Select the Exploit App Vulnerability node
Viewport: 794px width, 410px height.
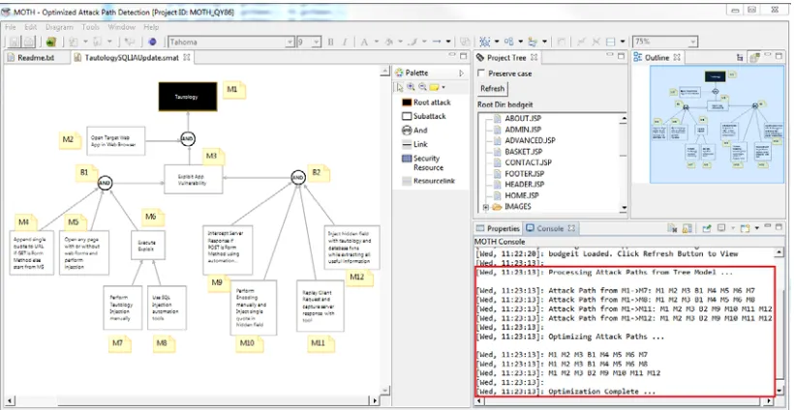tap(193, 179)
